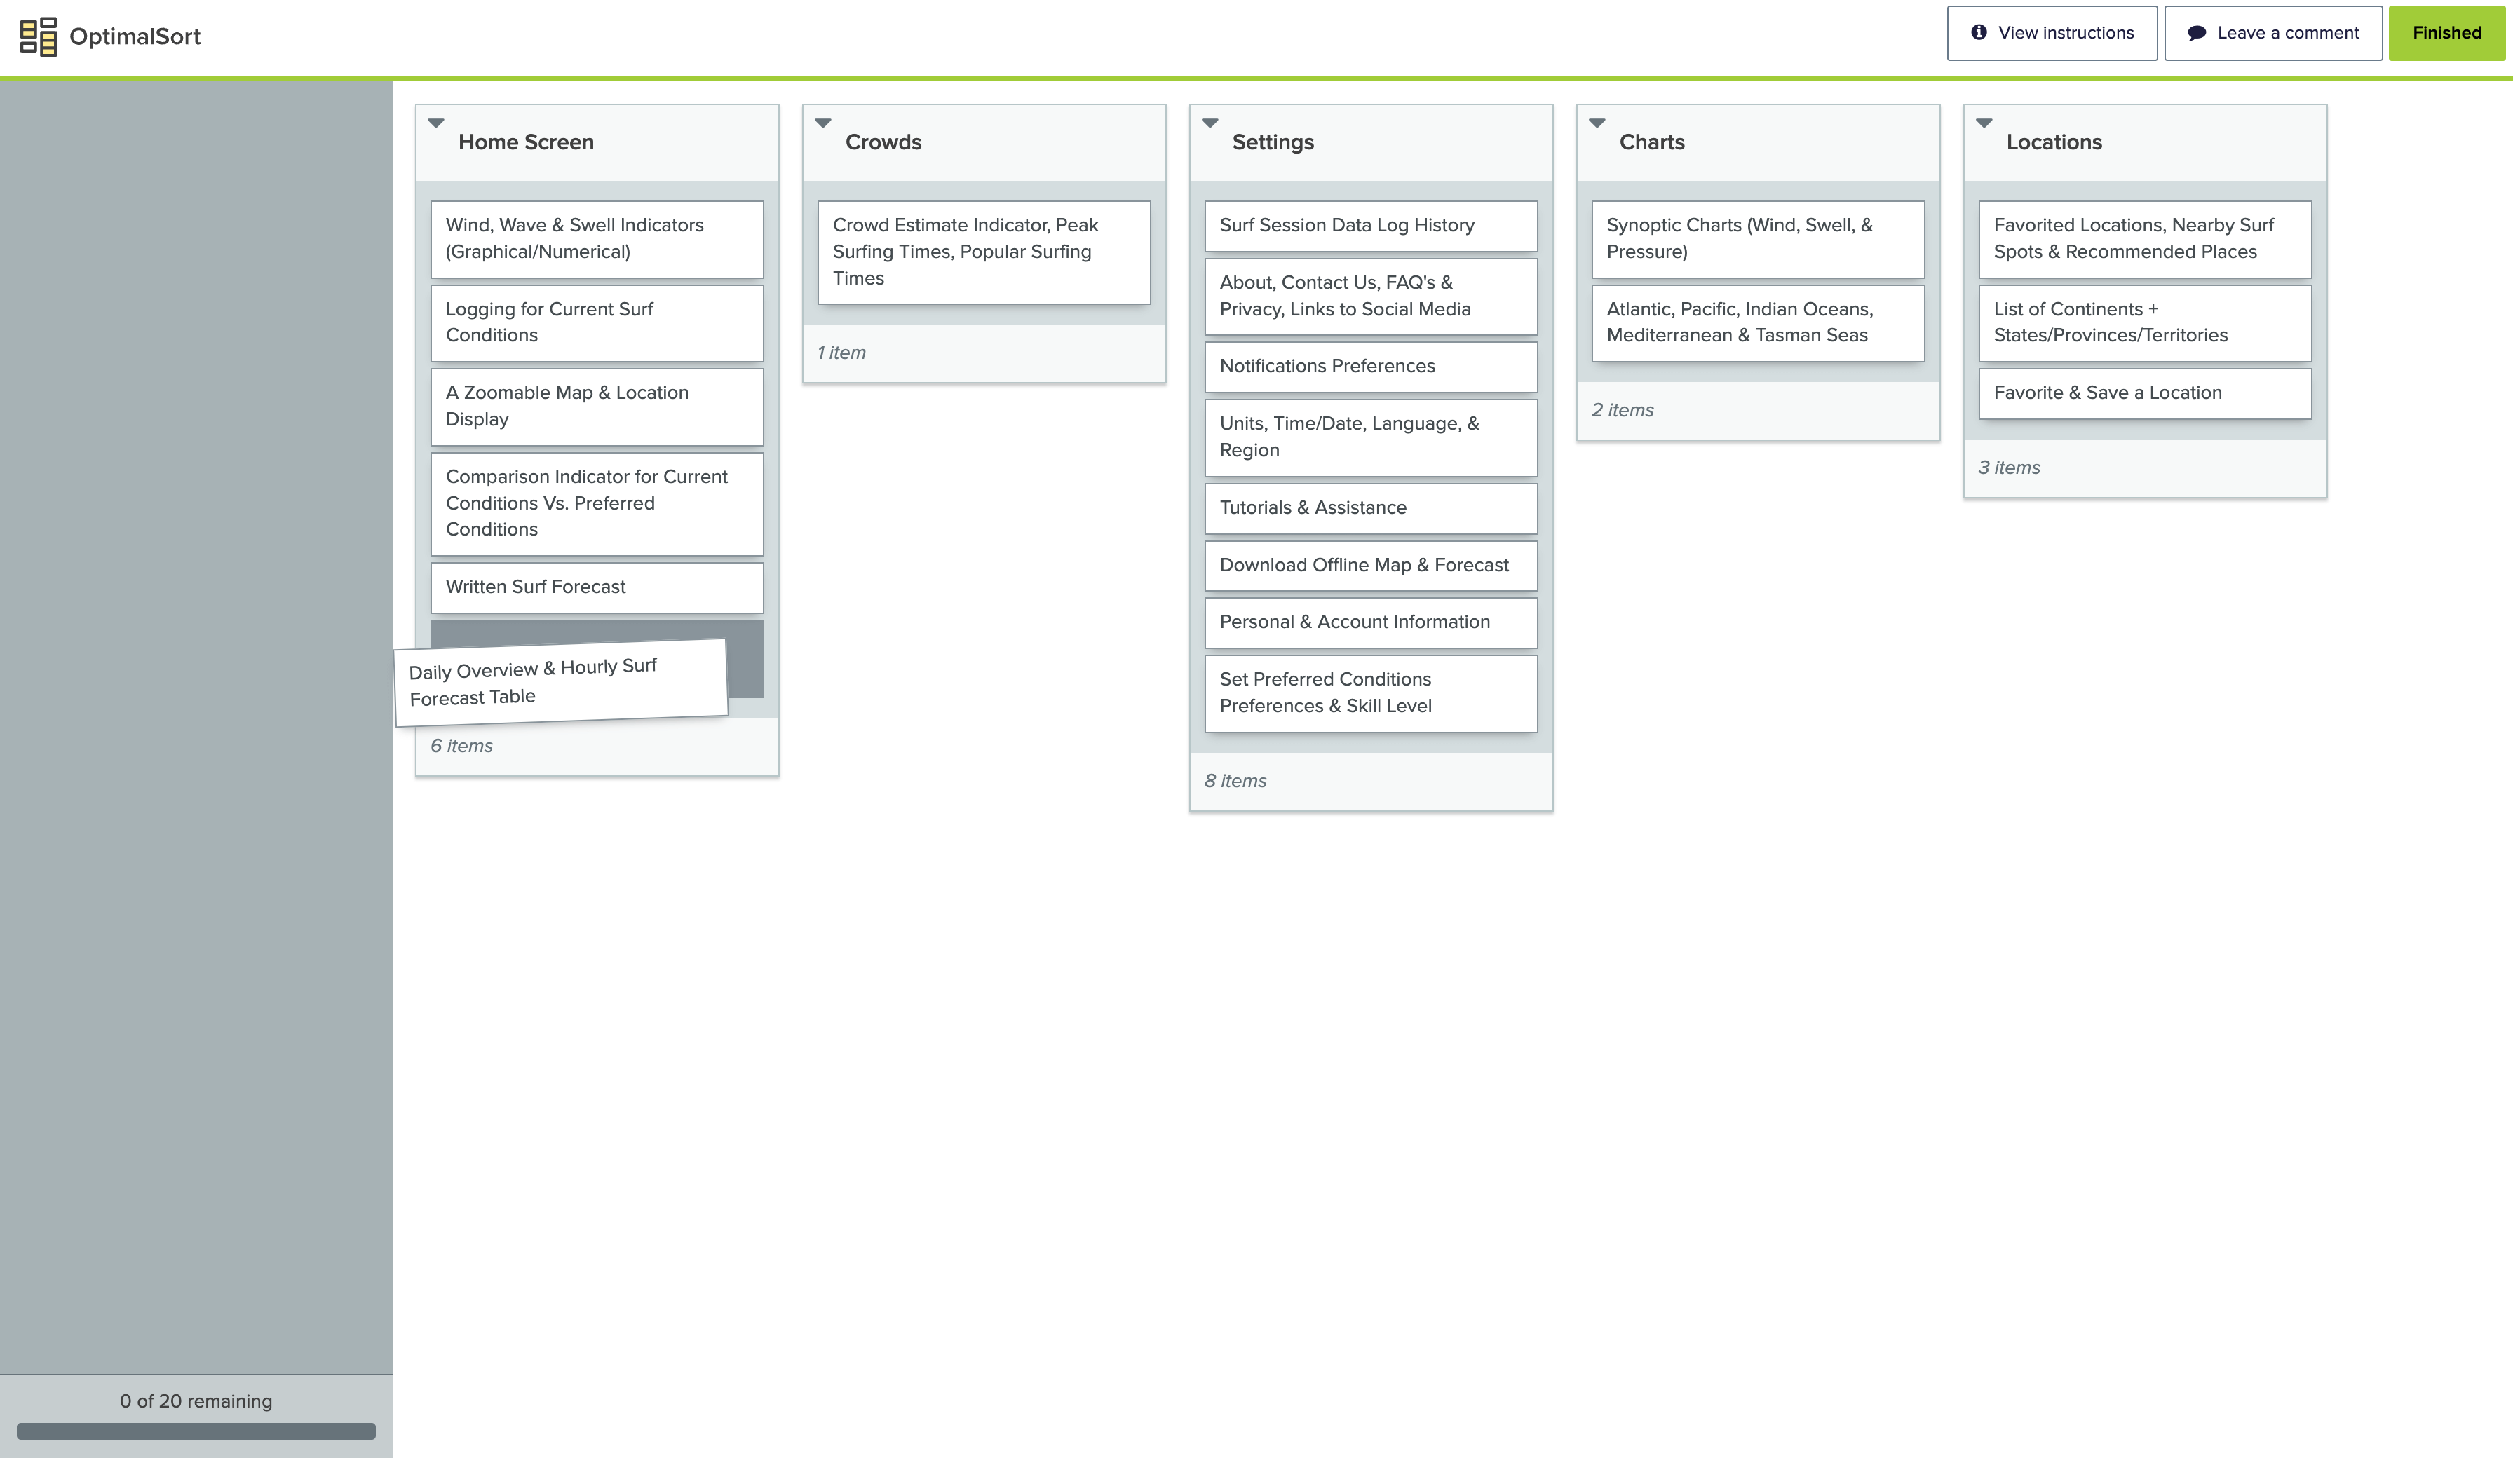Image resolution: width=2513 pixels, height=1458 pixels.
Task: Collapse the Settings category
Action: click(x=1210, y=123)
